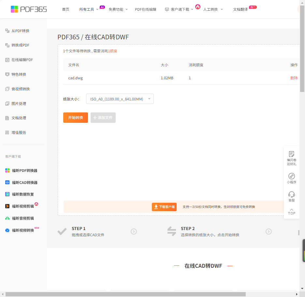Screen dimensions: 305x297
Task: Expand the 所有工具 menu
Action: tap(89, 9)
